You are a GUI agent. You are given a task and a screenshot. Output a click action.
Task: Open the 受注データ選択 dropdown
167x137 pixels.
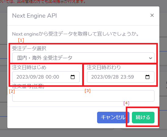click(83, 58)
